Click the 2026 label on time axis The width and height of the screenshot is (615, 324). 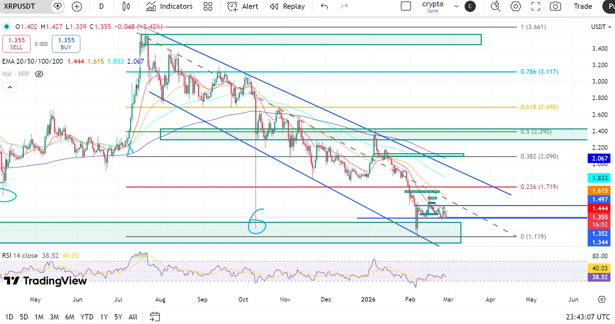(368, 300)
